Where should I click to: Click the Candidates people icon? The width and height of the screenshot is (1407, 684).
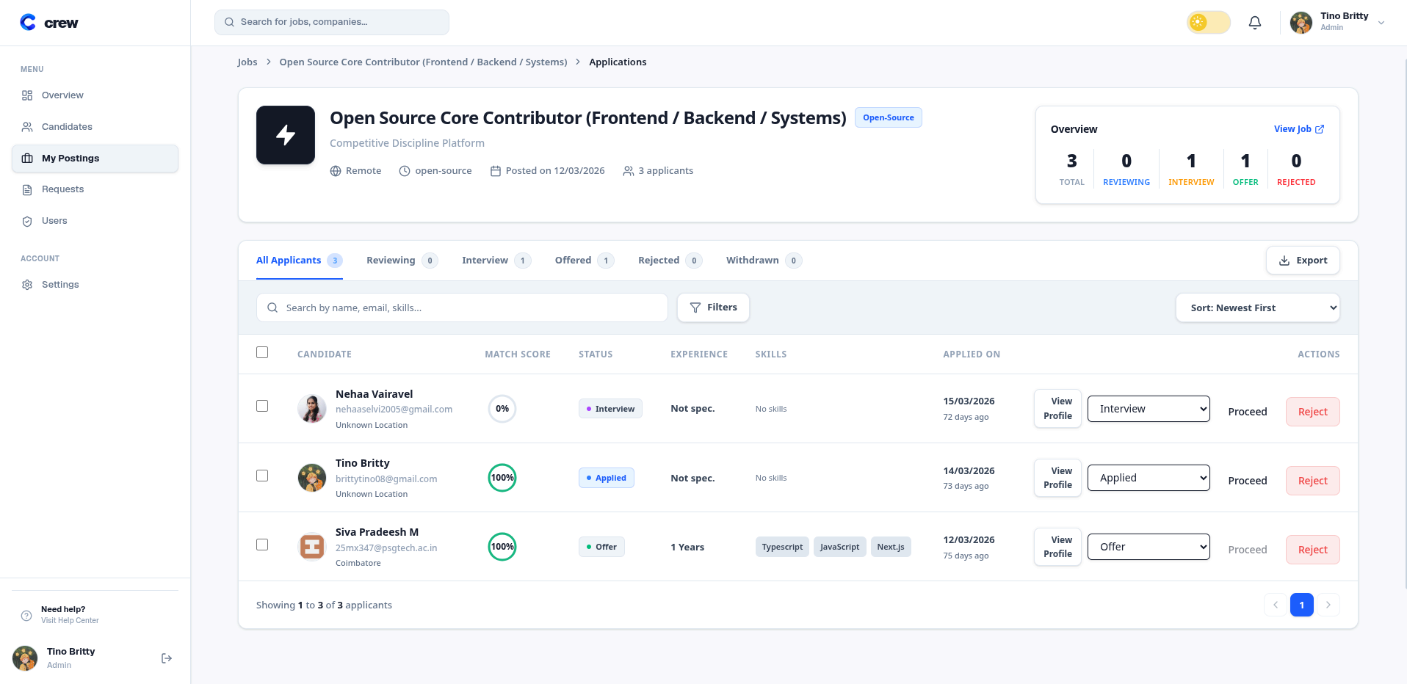coord(27,127)
